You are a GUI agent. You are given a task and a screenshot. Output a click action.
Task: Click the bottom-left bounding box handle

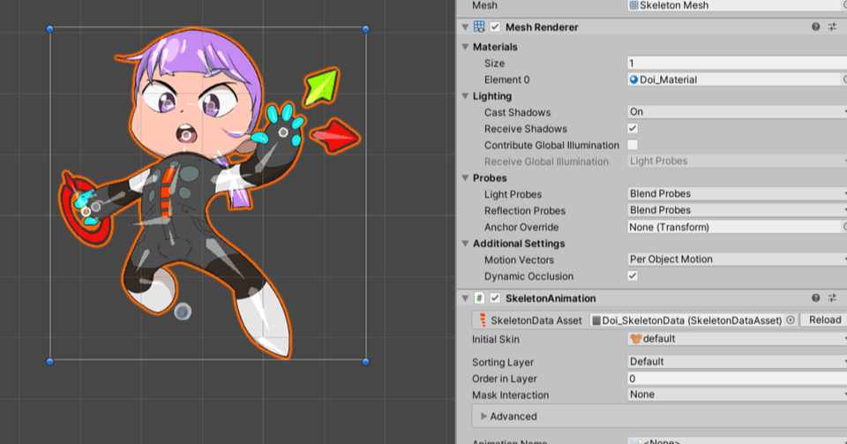coord(49,361)
